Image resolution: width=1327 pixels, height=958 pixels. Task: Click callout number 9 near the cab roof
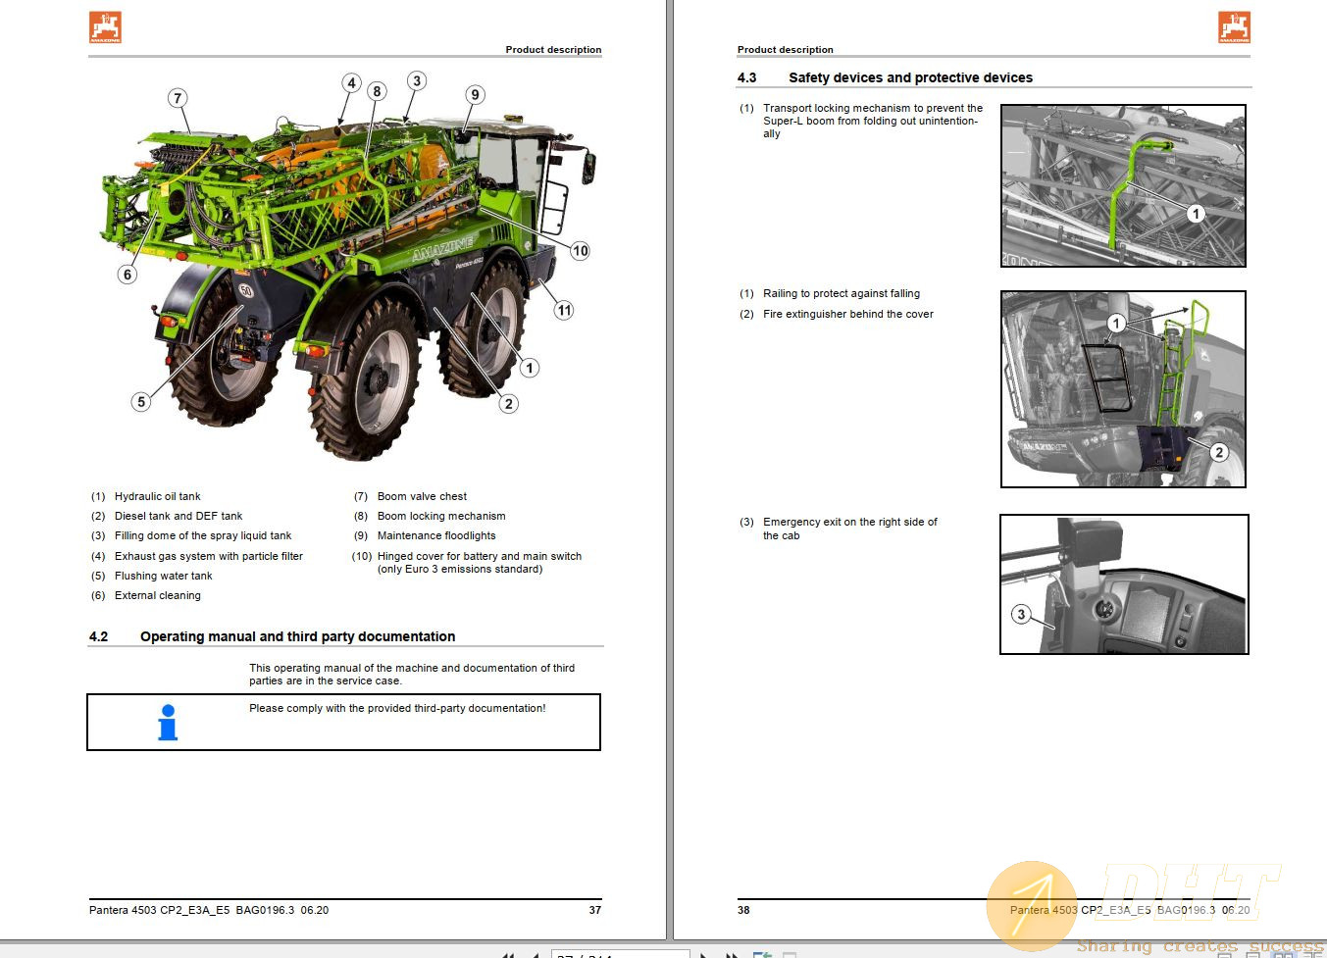tap(475, 95)
